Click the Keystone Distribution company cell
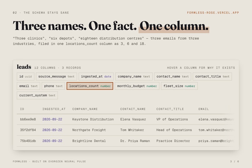The image size is (252, 168). (93, 120)
